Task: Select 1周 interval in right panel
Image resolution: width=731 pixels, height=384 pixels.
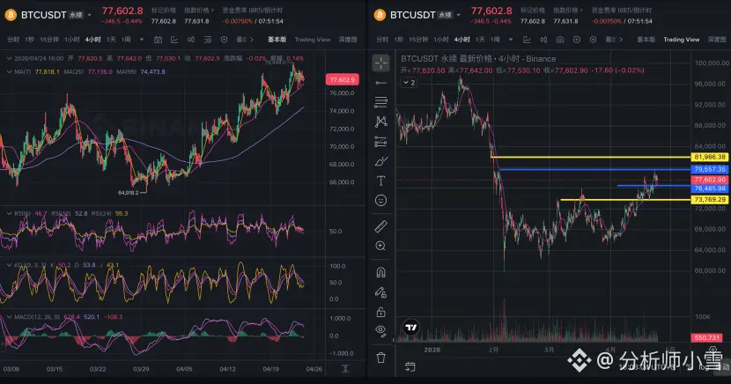Action: point(495,40)
